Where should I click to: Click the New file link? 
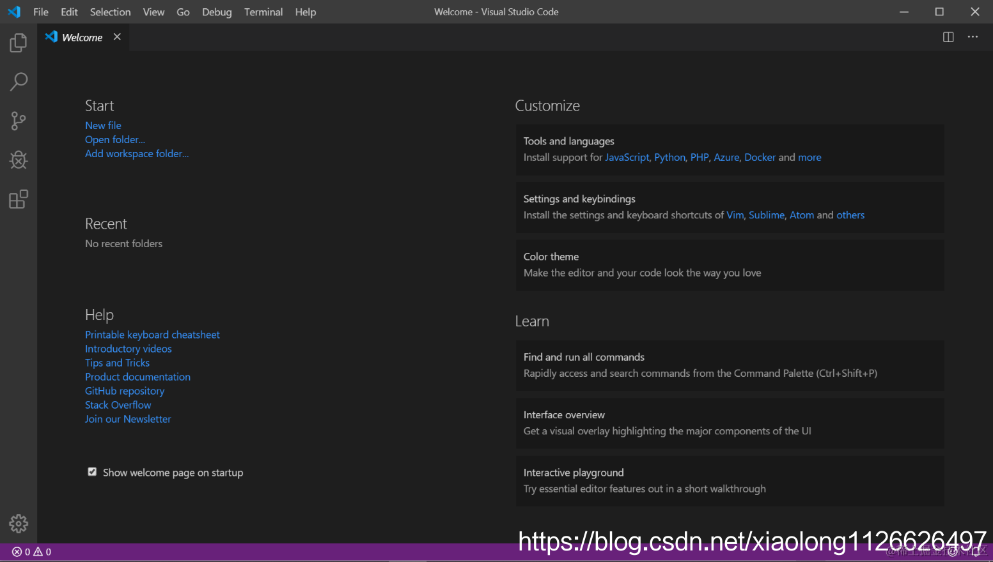click(103, 126)
